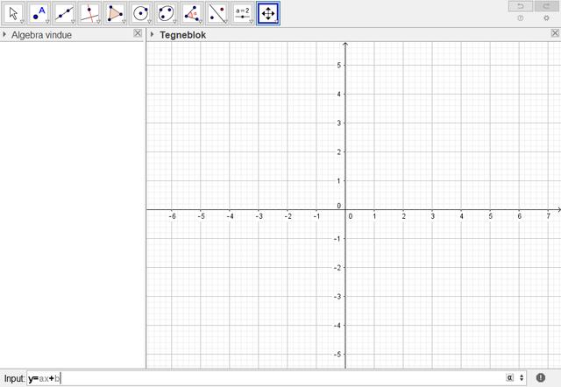Viewport: 561px width, 387px height.
Task: Choose the Angle measurement tool
Action: 191,13
